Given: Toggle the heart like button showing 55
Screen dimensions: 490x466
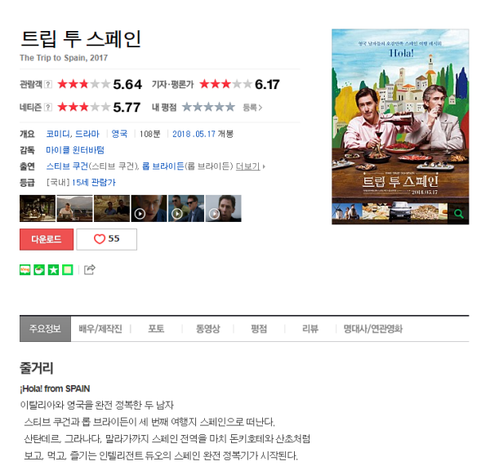Looking at the screenshot, I should click(106, 239).
